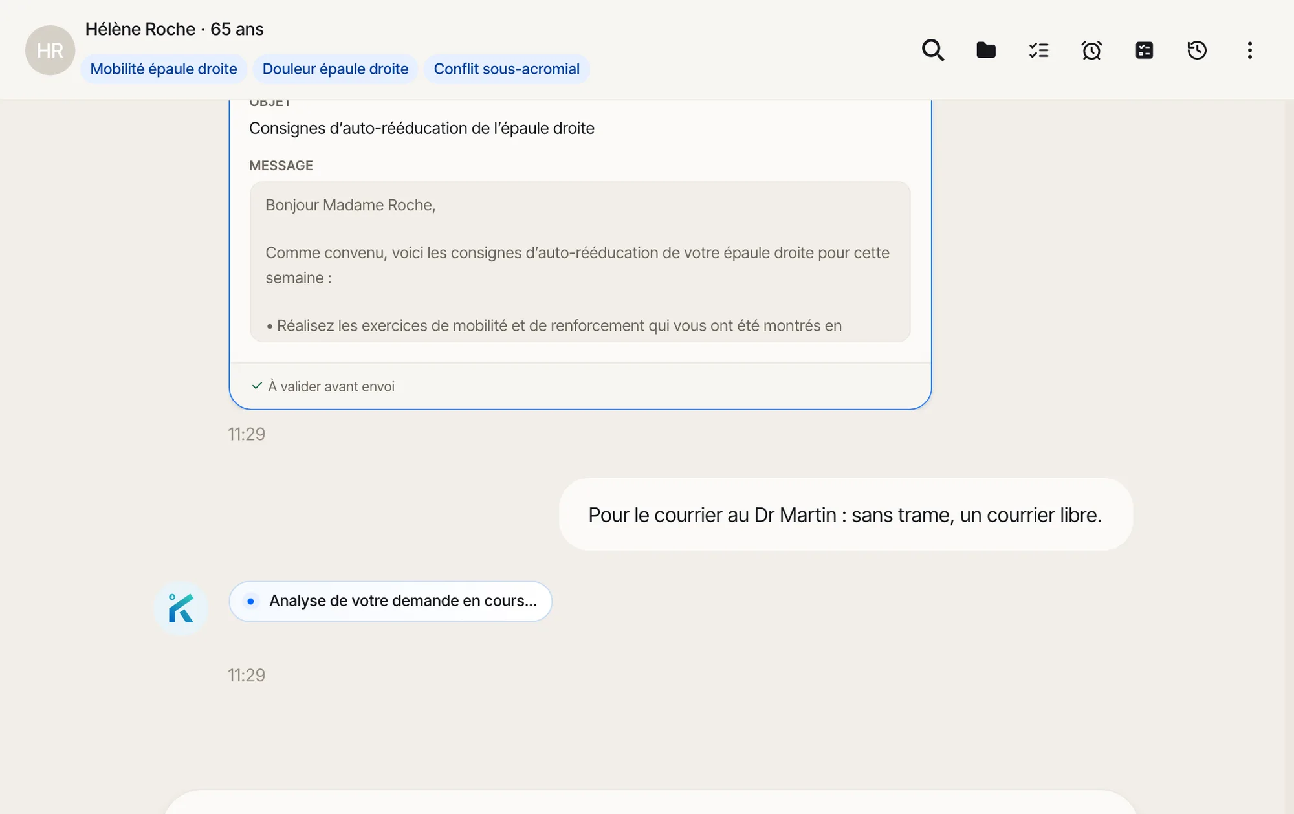Click the MESSAGE section label

point(281,166)
